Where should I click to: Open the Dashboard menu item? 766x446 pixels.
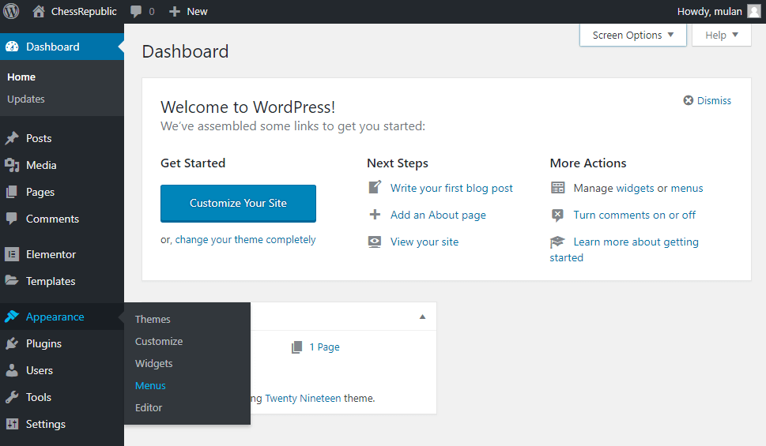click(x=62, y=47)
